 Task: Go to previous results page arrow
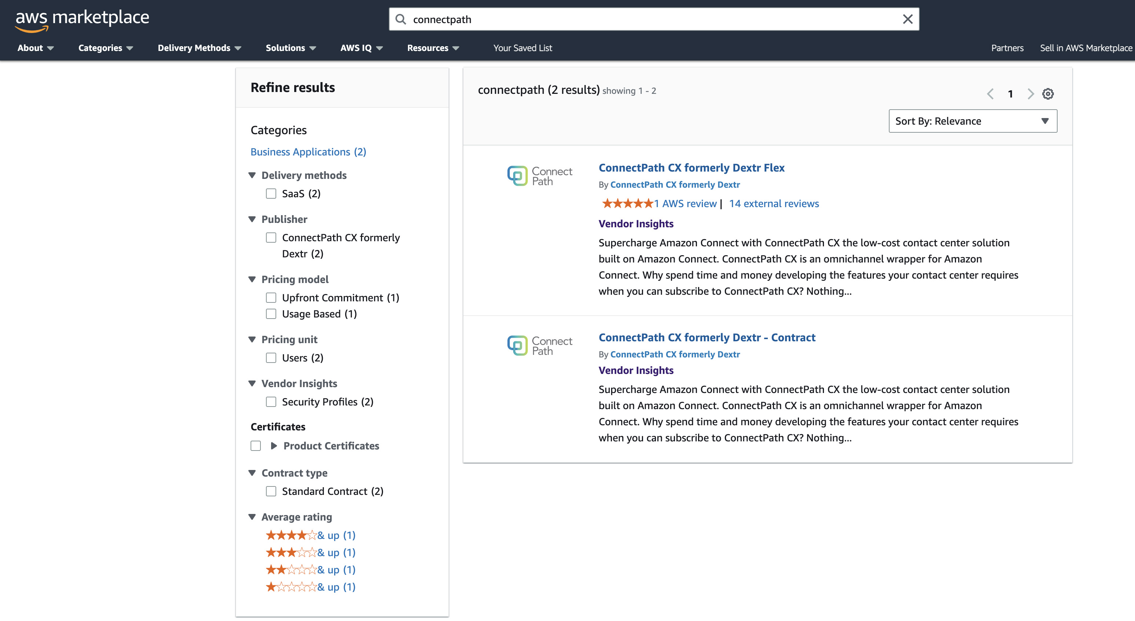click(990, 94)
